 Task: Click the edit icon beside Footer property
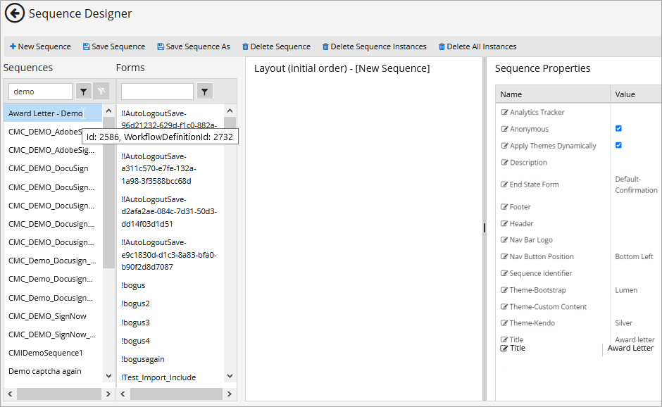(504, 207)
